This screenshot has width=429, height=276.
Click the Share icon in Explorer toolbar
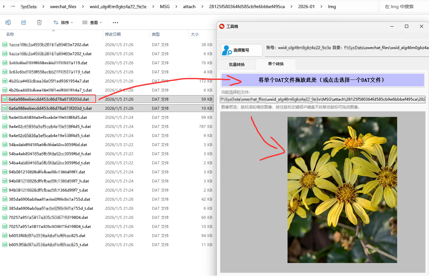coord(24,22)
